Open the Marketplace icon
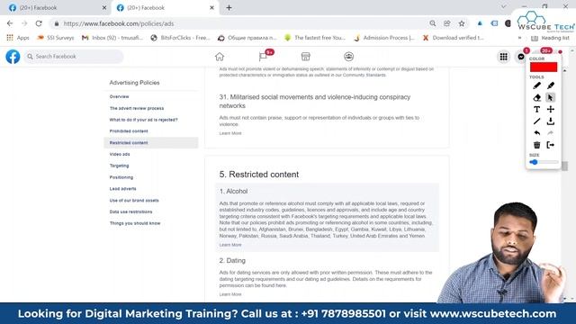The image size is (576, 324). tap(306, 57)
